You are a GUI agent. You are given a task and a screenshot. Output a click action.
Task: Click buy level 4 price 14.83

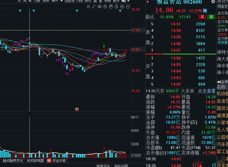tap(176, 78)
